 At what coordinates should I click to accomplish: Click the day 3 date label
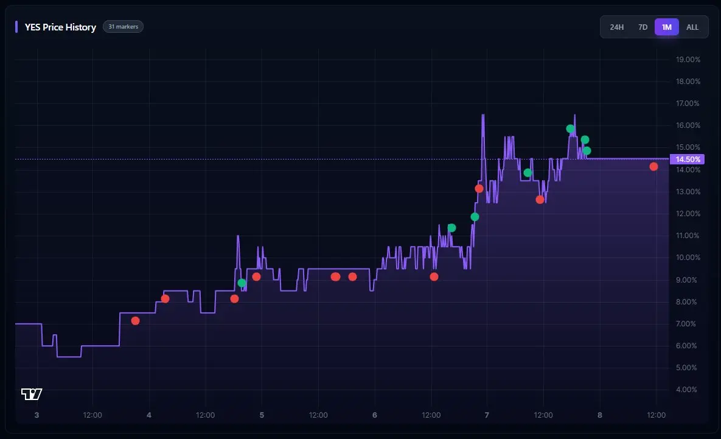(37, 415)
